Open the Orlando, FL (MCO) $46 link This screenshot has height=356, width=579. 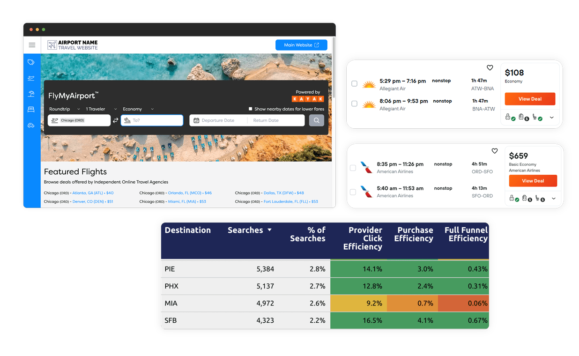[x=190, y=193]
